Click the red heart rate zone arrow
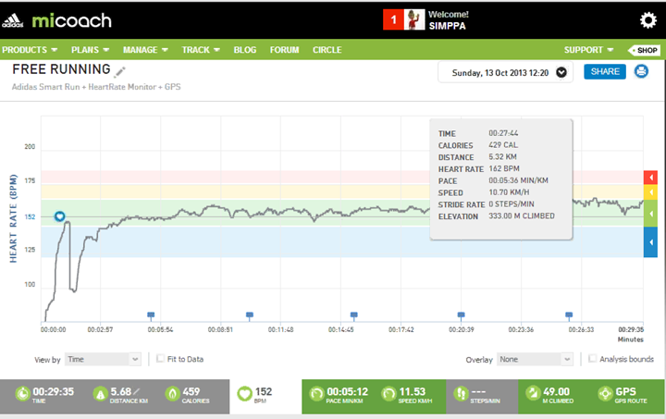The width and height of the screenshot is (666, 419). coord(650,177)
